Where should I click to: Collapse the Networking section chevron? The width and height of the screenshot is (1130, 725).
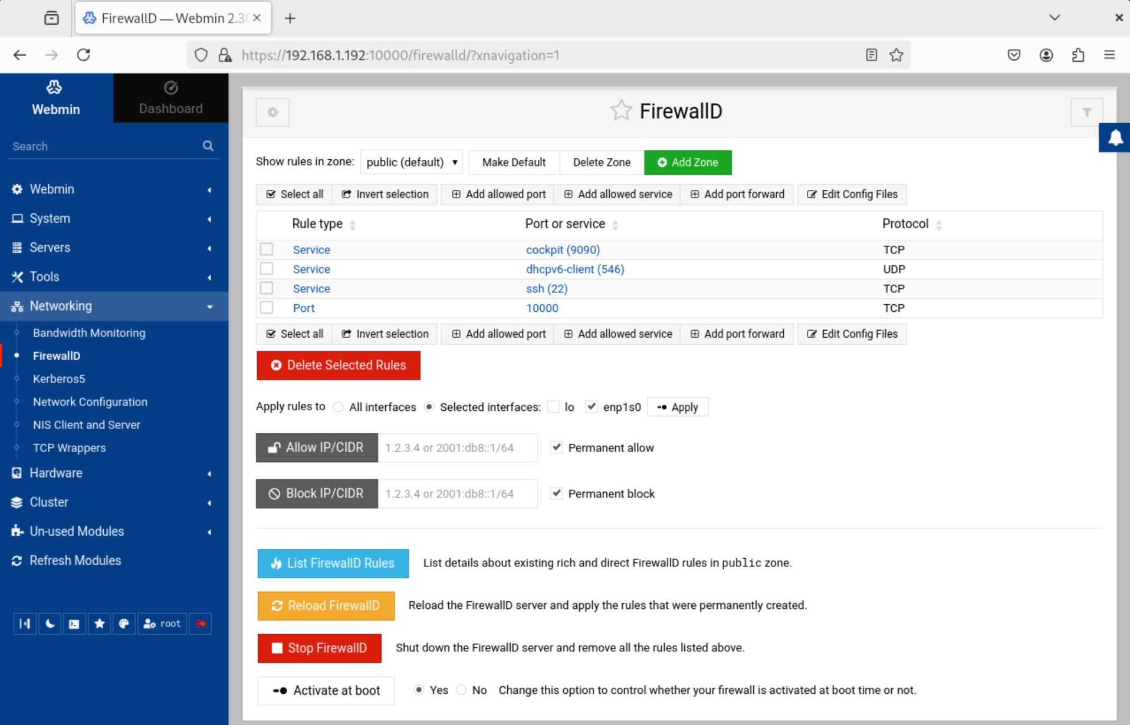click(209, 307)
